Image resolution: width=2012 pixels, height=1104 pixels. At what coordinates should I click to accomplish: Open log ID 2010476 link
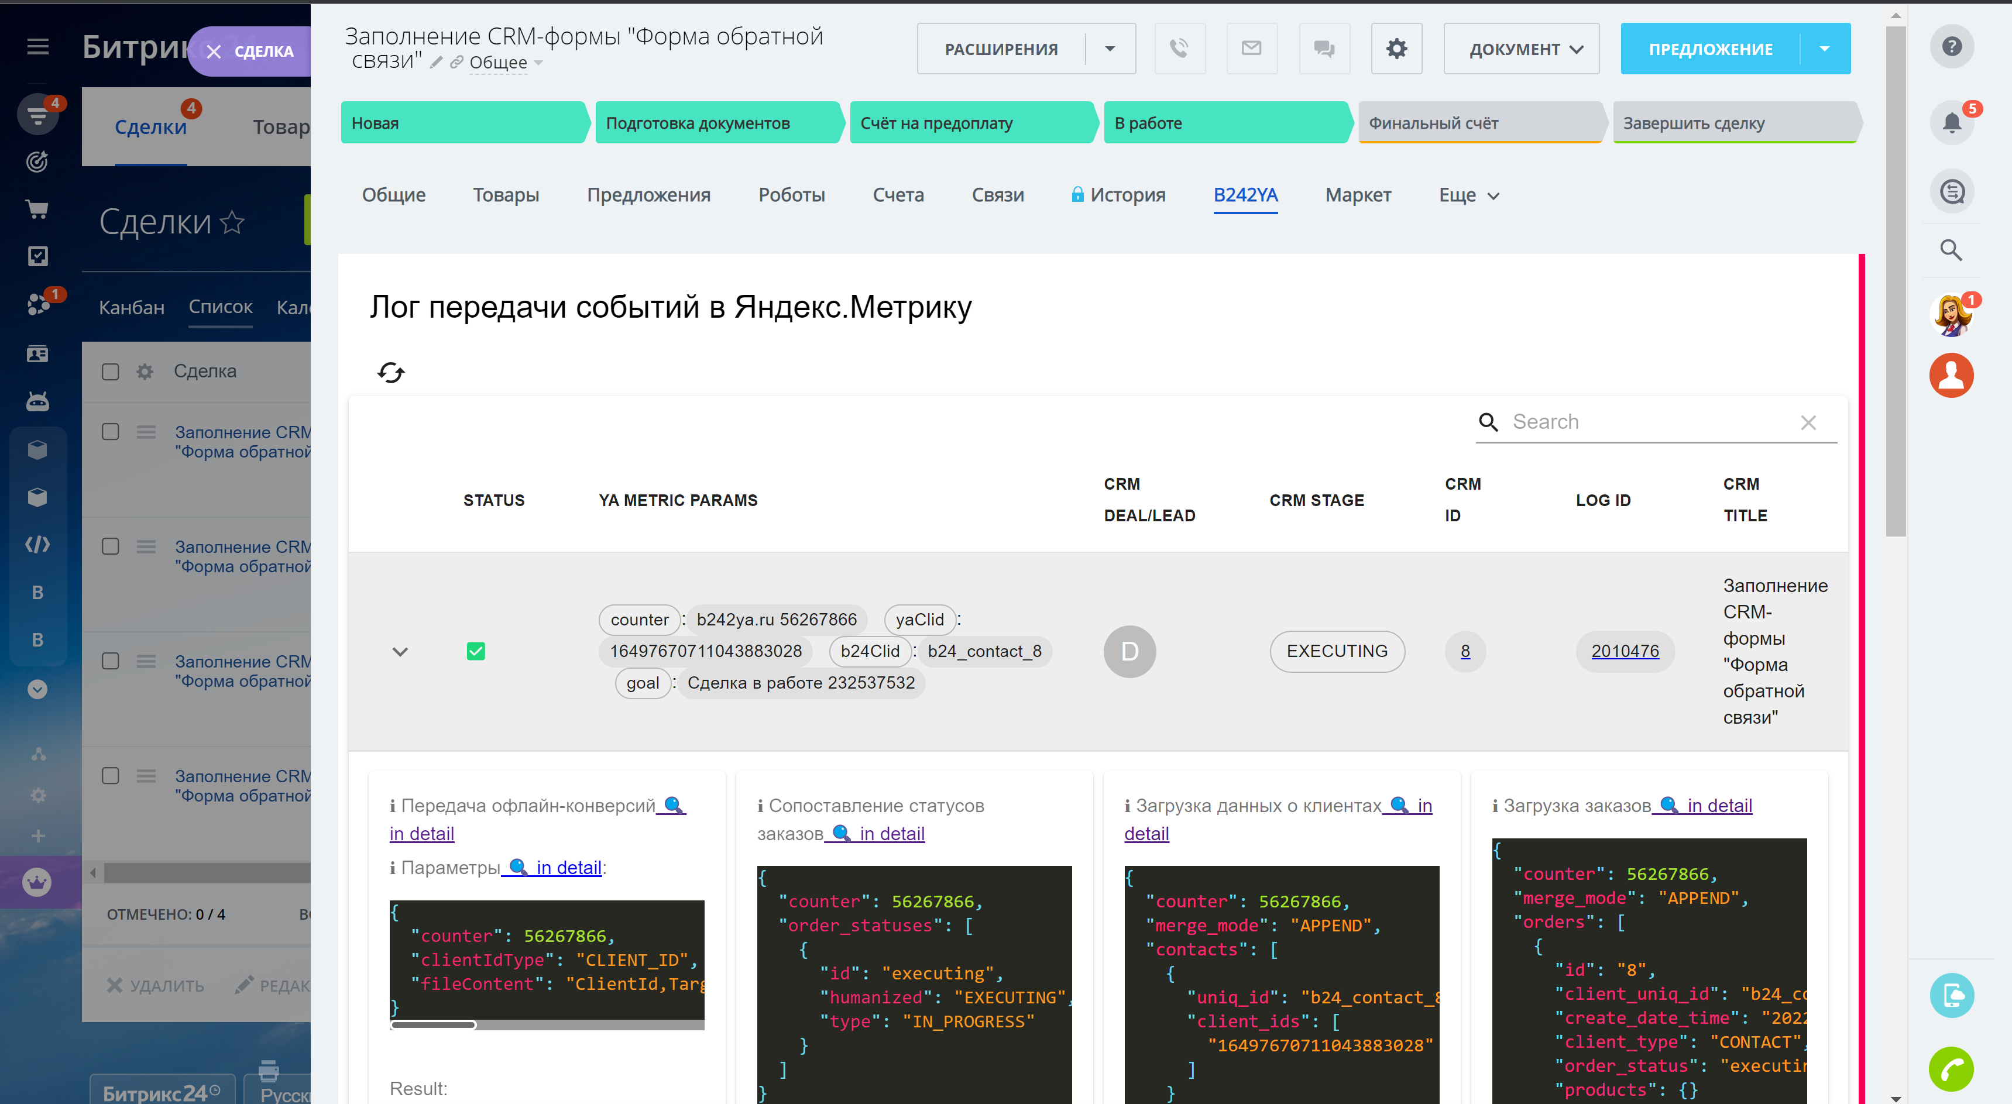pyautogui.click(x=1625, y=651)
